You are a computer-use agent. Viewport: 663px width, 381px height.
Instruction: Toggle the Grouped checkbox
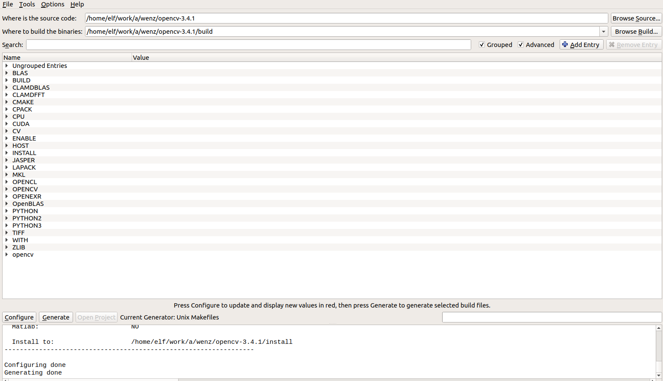[x=482, y=44]
